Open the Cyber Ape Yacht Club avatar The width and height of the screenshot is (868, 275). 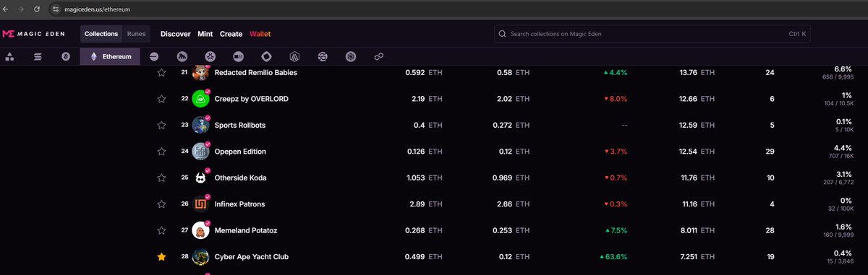pyautogui.click(x=200, y=256)
